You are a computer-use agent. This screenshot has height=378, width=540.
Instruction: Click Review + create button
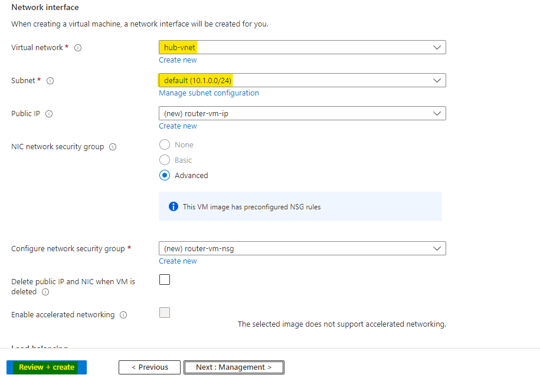(47, 367)
